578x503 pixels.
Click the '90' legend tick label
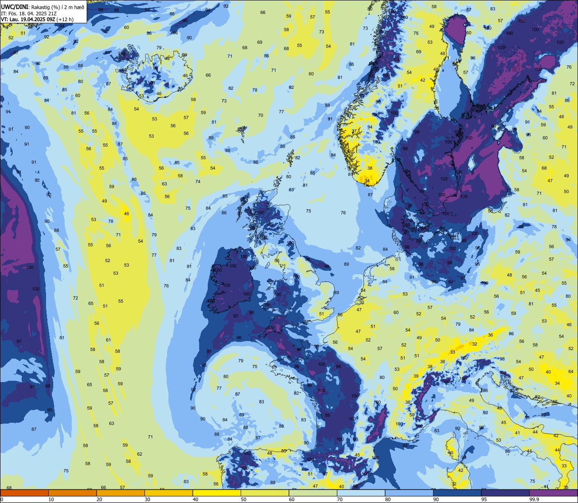pyautogui.click(x=436, y=499)
